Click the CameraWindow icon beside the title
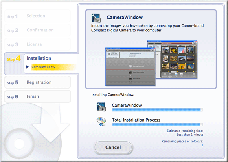 96,18
